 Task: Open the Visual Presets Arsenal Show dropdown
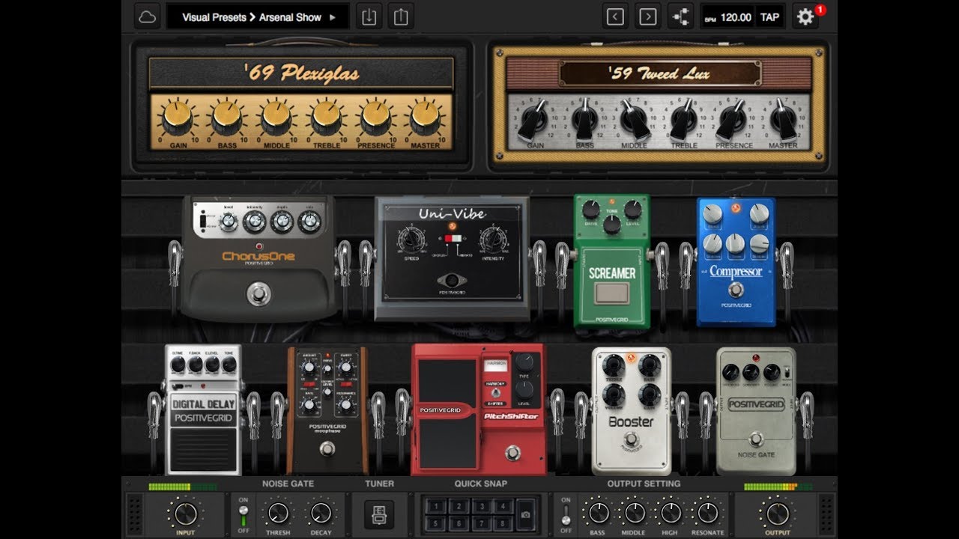[x=257, y=16]
